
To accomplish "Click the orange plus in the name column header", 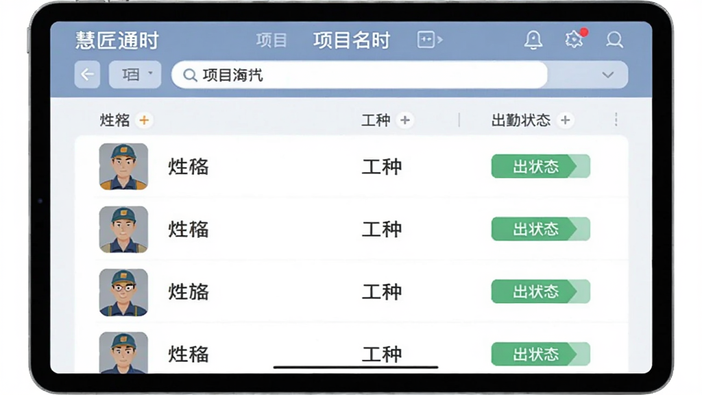I will [144, 120].
